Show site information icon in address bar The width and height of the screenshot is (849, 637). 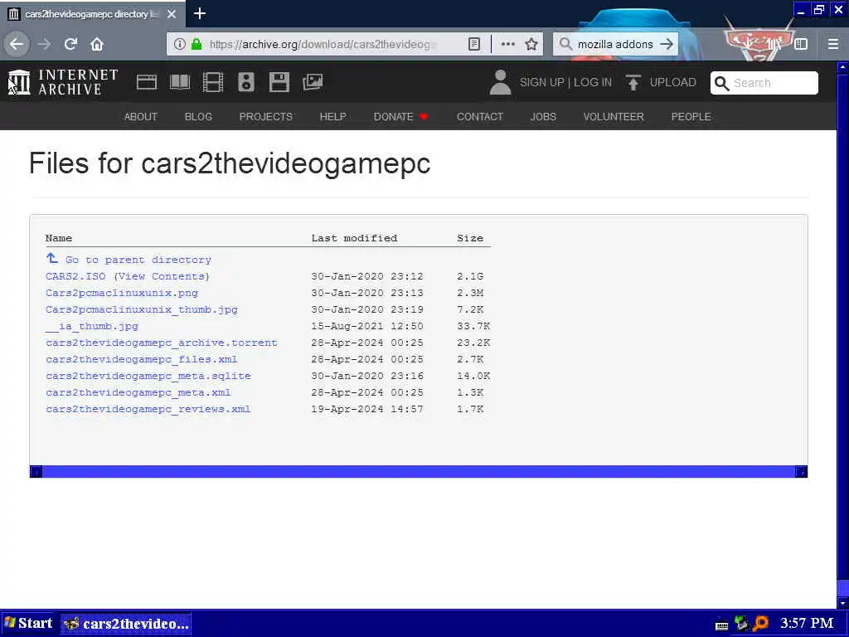tap(180, 44)
